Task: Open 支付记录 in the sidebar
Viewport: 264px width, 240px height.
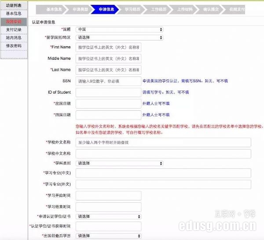Action: point(14,29)
